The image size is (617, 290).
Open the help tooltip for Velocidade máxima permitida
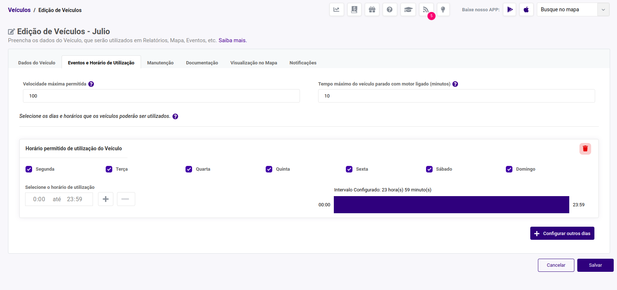click(x=91, y=84)
